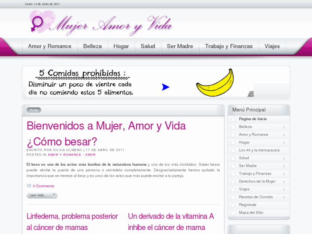Open Salud sidebar menu link

(x=244, y=158)
